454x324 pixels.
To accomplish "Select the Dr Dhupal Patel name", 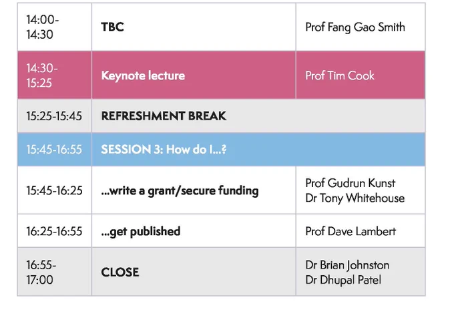I will (343, 280).
